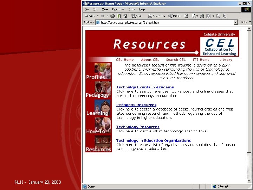The height and width of the screenshot is (190, 253).
Task: Expand the Links toolbar chevron
Action: click(x=249, y=22)
